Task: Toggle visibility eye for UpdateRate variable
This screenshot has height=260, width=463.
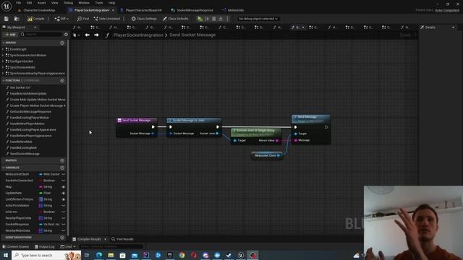Action: pos(63,193)
